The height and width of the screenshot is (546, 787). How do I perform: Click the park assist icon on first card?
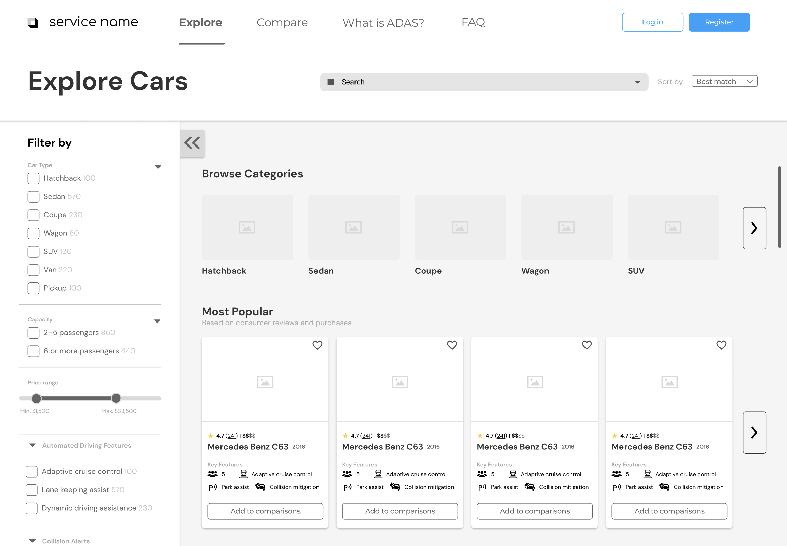click(x=213, y=487)
